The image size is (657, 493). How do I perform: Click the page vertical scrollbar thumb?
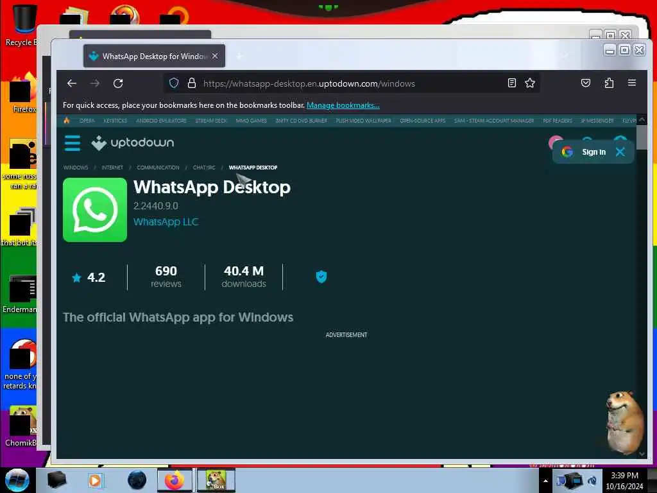pyautogui.click(x=642, y=137)
